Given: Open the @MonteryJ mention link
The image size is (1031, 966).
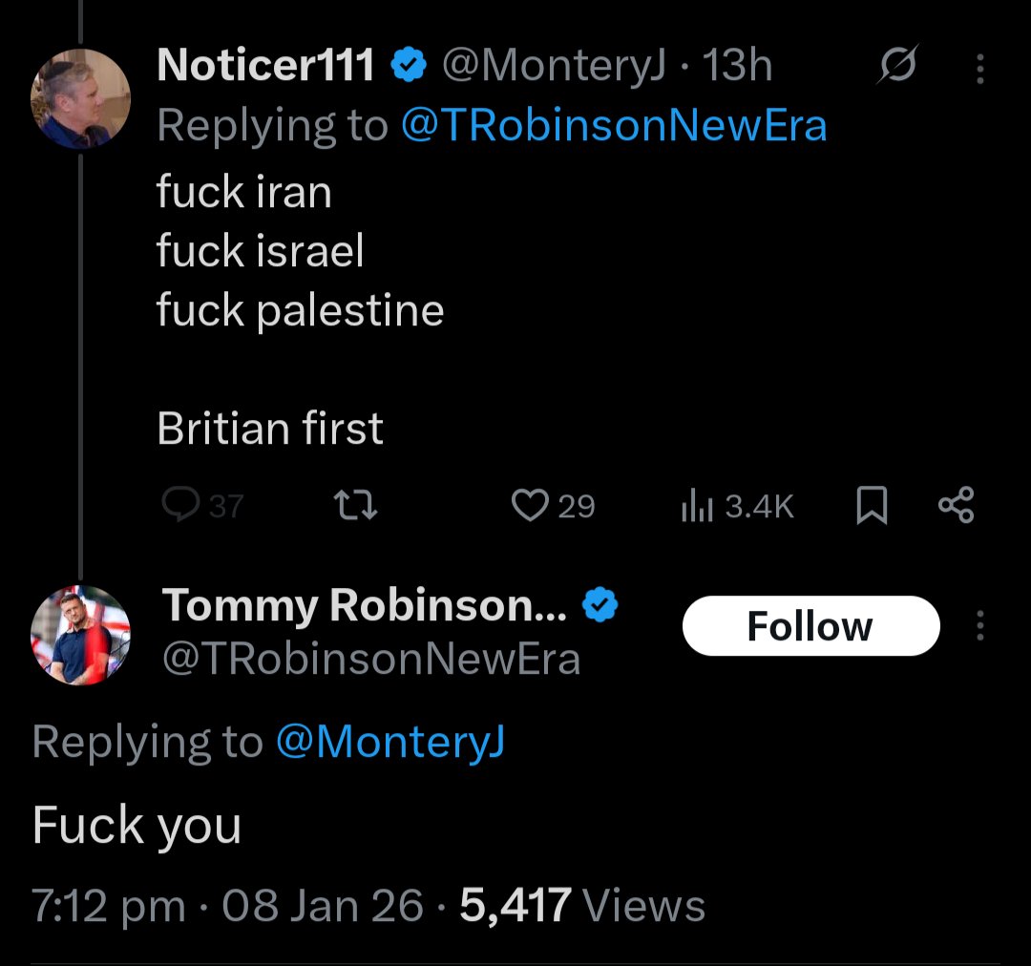Looking at the screenshot, I should pos(390,742).
